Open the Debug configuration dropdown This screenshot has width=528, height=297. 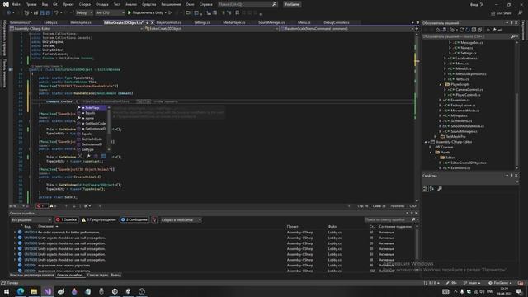[84, 13]
